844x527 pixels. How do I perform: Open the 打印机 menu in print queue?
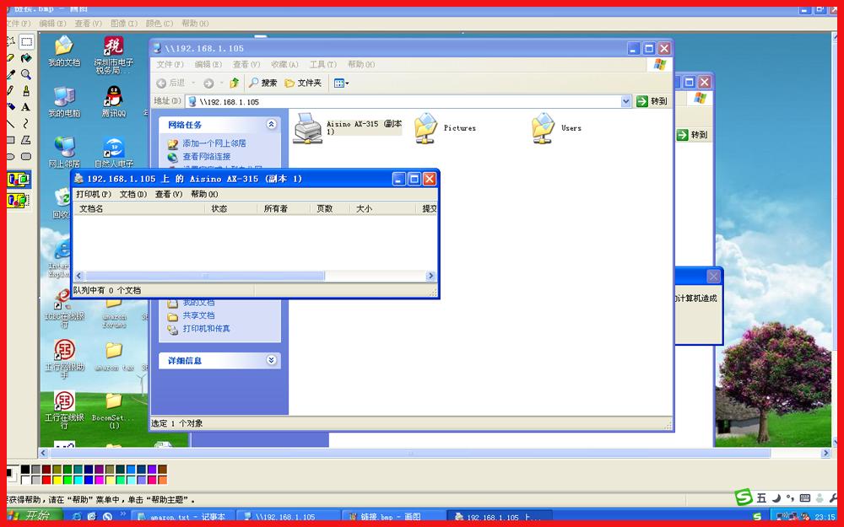click(93, 193)
